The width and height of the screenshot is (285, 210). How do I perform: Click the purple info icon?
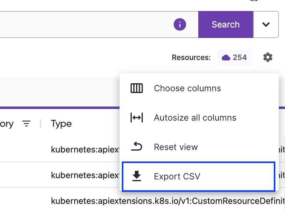180,24
